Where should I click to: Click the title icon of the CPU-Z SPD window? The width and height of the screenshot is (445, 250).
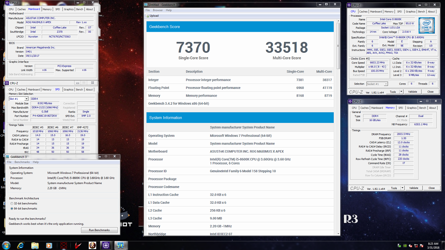(7, 83)
